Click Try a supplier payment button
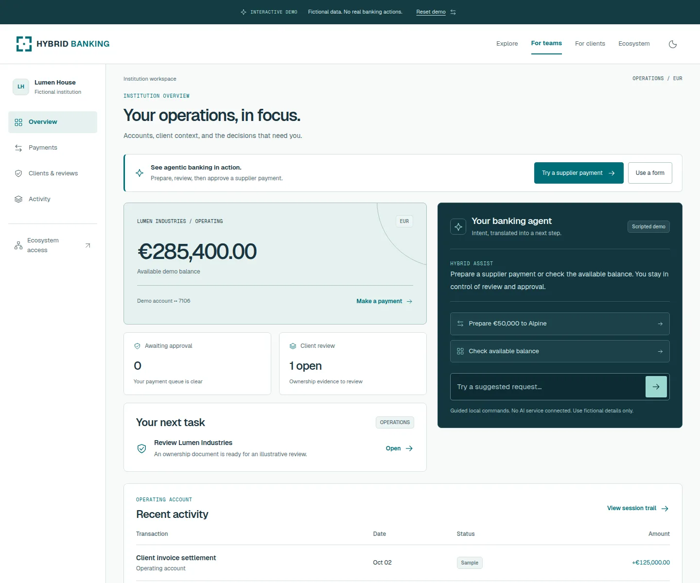This screenshot has width=700, height=583. click(x=578, y=173)
